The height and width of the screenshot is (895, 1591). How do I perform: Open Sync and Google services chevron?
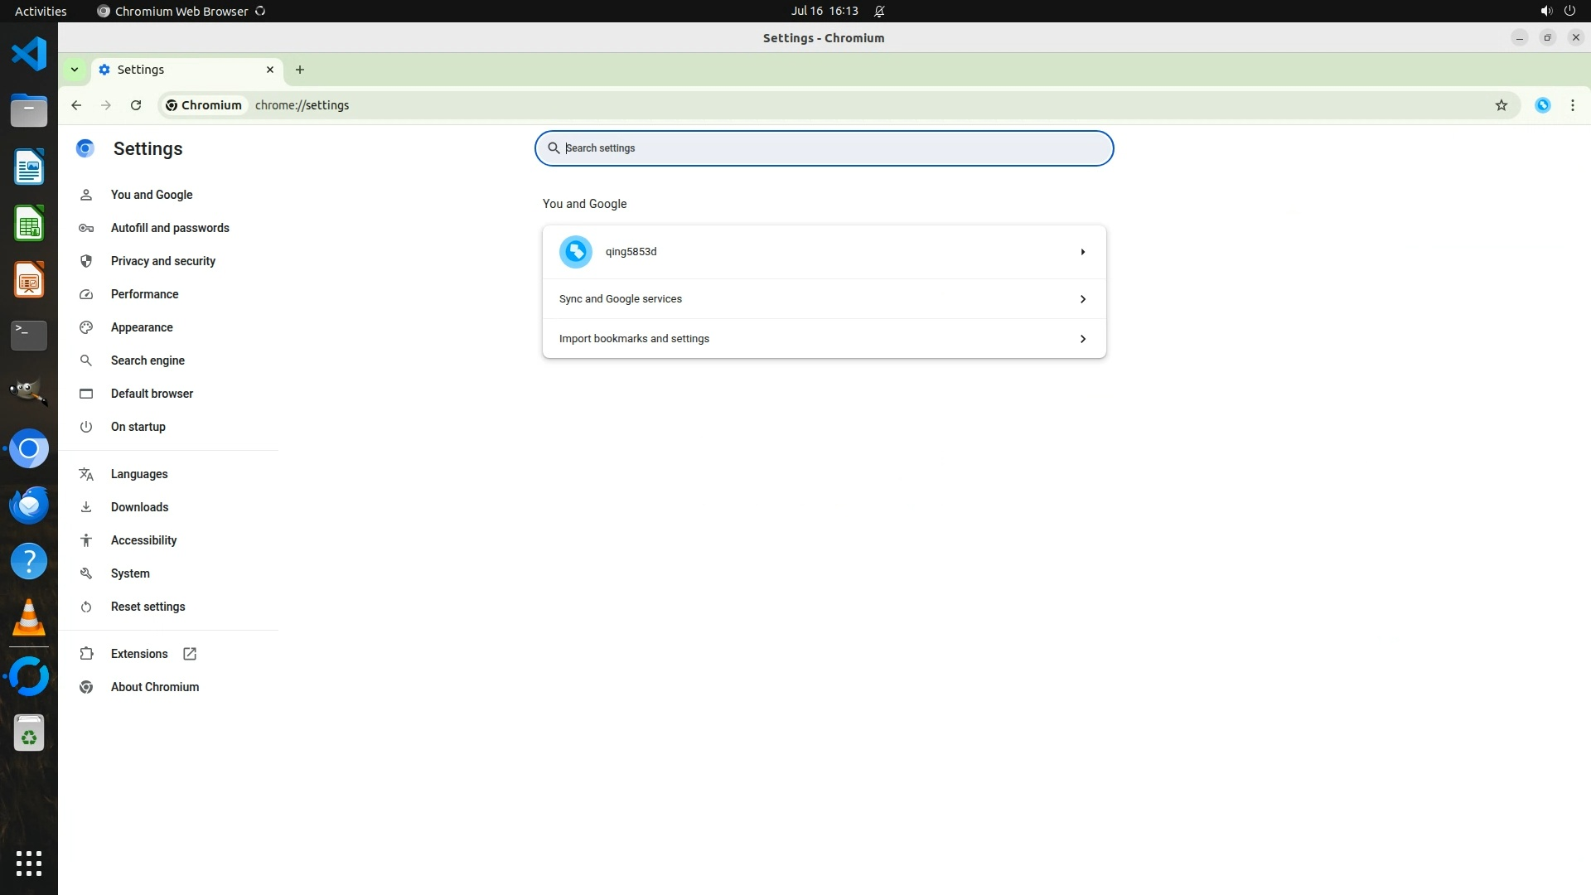point(1082,299)
